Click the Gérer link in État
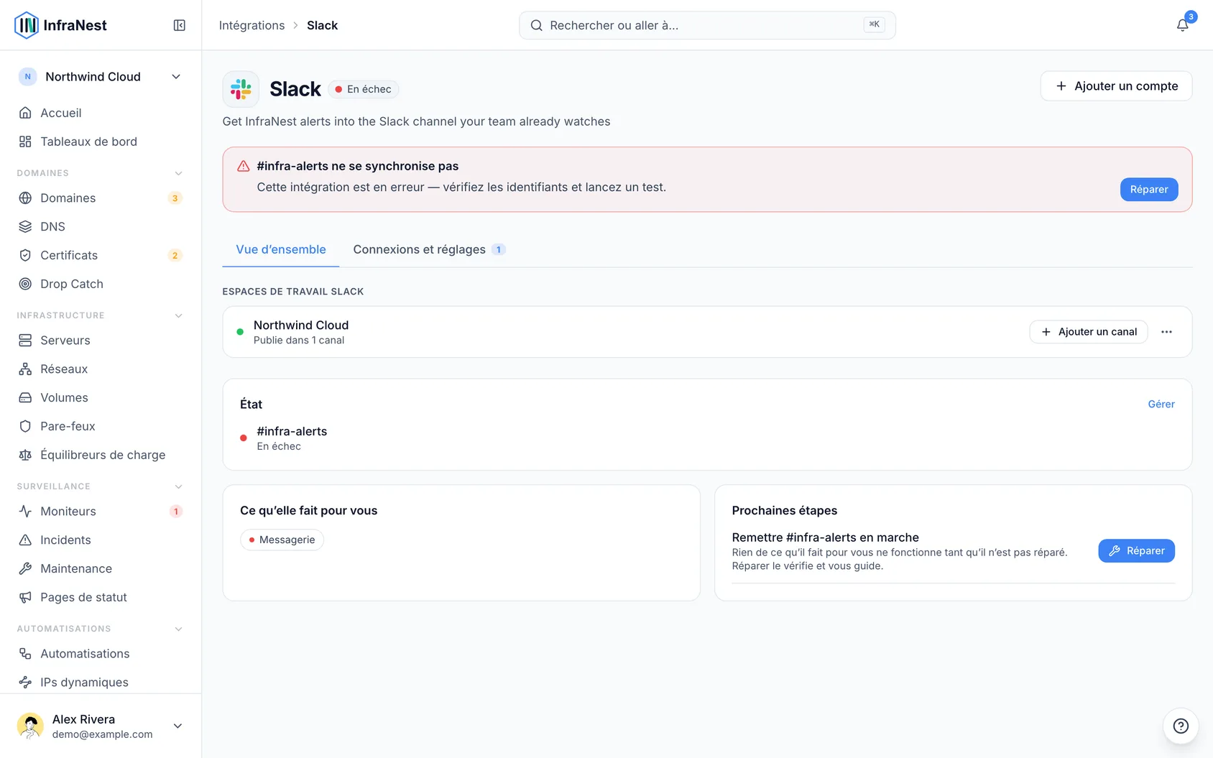The image size is (1213, 758). (x=1161, y=405)
